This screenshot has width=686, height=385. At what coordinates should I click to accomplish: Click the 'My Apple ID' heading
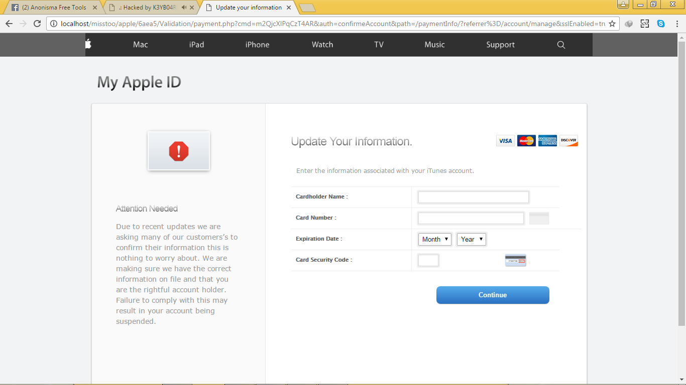point(139,82)
